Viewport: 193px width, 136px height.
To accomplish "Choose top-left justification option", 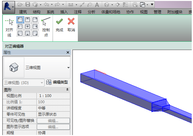I will (20, 20).
